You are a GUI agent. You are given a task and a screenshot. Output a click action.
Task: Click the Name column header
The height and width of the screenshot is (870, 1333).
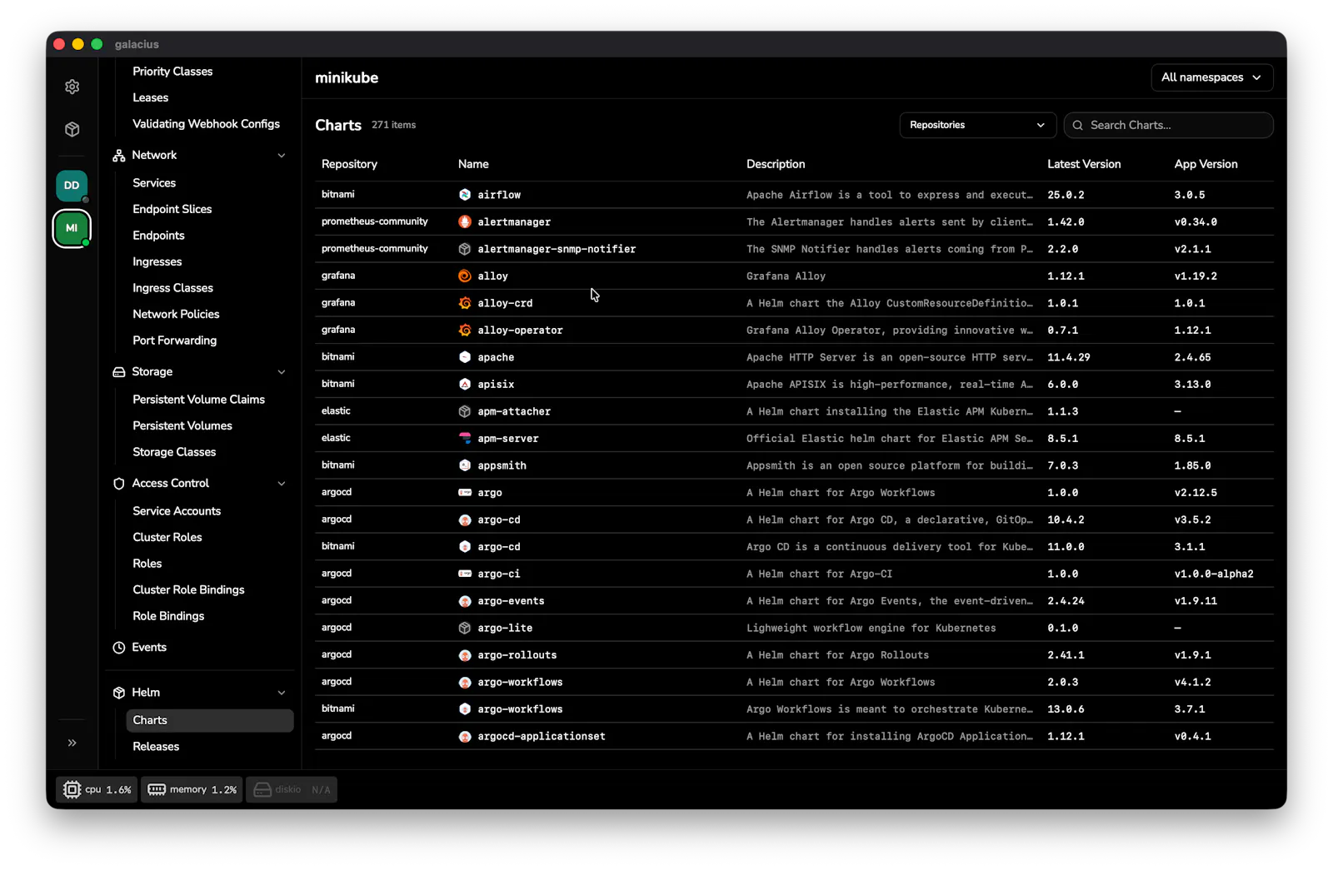click(473, 164)
